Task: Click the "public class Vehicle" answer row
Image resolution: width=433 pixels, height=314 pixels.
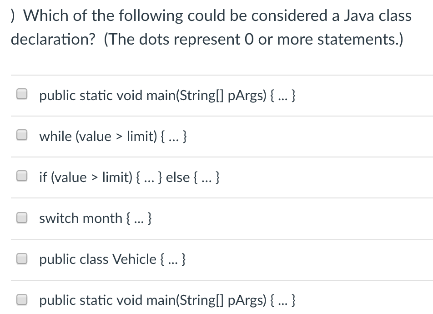Action: click(111, 258)
